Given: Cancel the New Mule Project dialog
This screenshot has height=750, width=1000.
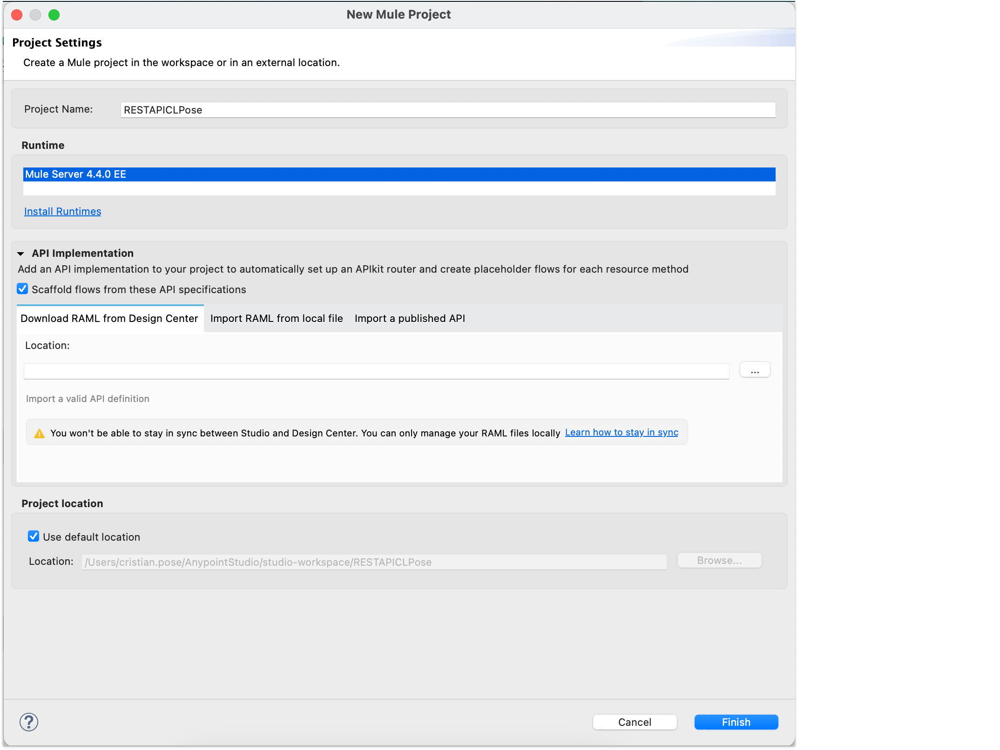Looking at the screenshot, I should (x=635, y=722).
